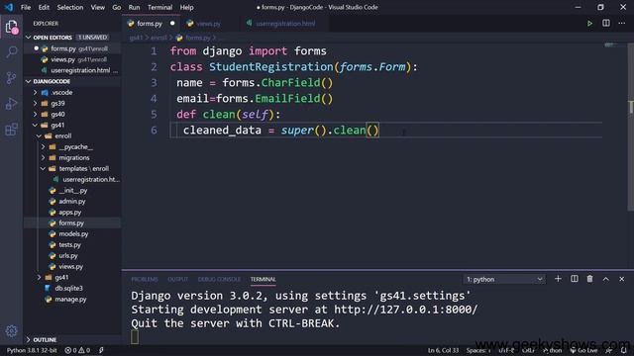Image resolution: width=634 pixels, height=356 pixels.
Task: Open the View menu
Action: point(97,7)
